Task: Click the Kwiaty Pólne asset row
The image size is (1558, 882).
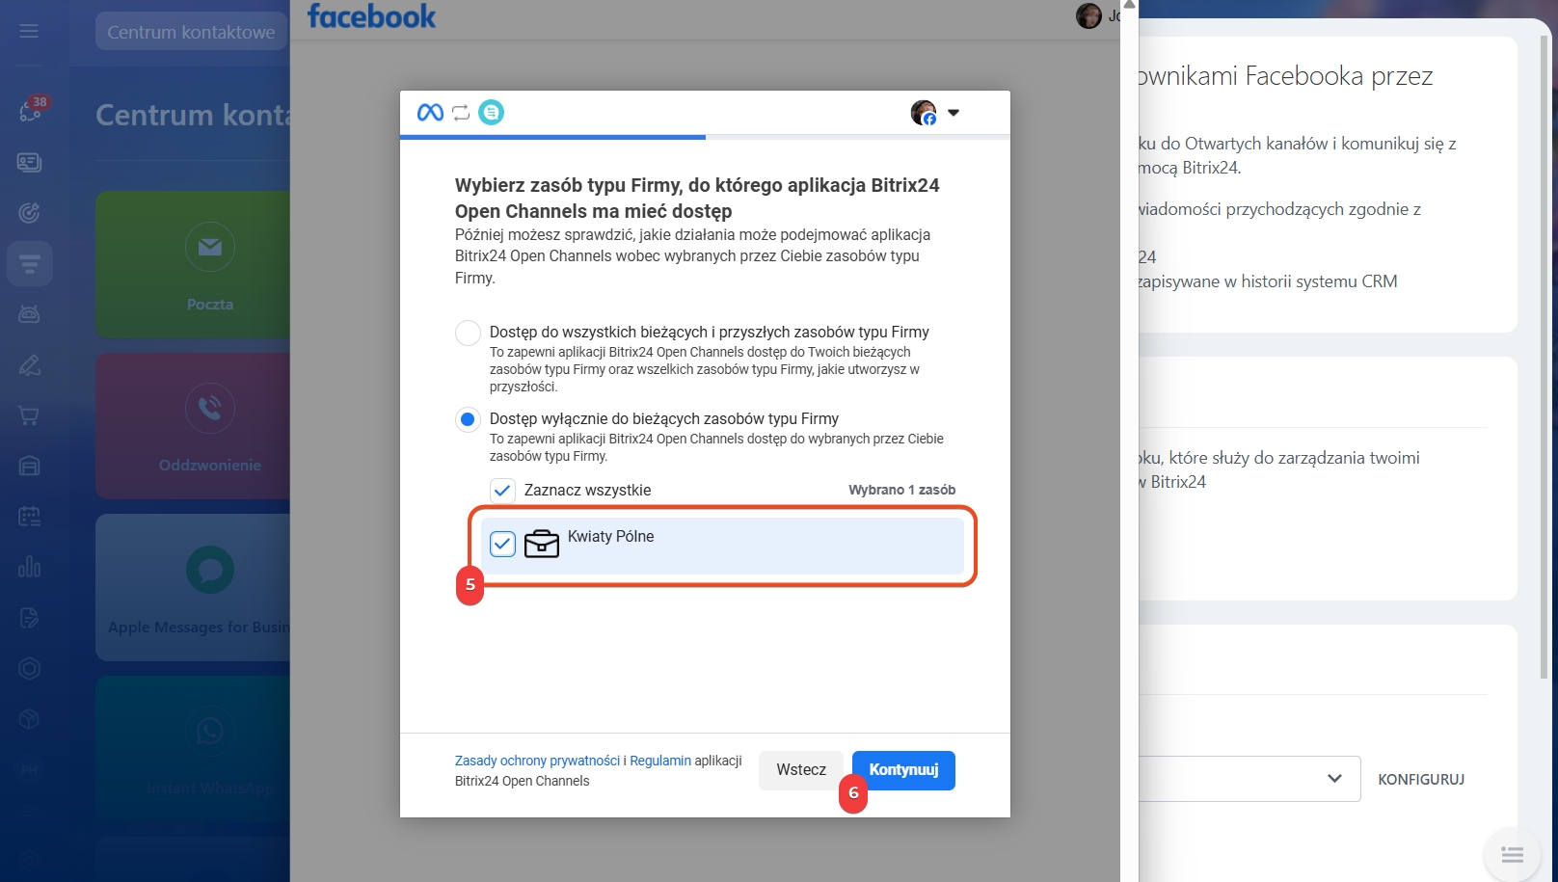Action: coord(722,546)
